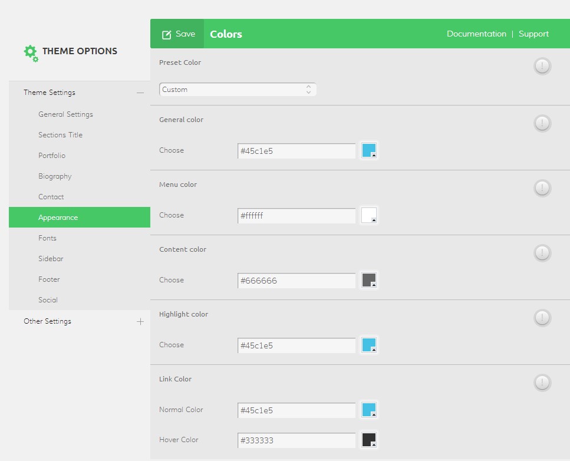Open the Fonts settings page
The height and width of the screenshot is (461, 570).
(48, 238)
